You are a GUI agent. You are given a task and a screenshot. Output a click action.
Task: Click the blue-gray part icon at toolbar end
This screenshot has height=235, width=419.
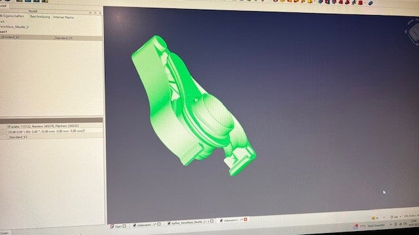(x=371, y=3)
